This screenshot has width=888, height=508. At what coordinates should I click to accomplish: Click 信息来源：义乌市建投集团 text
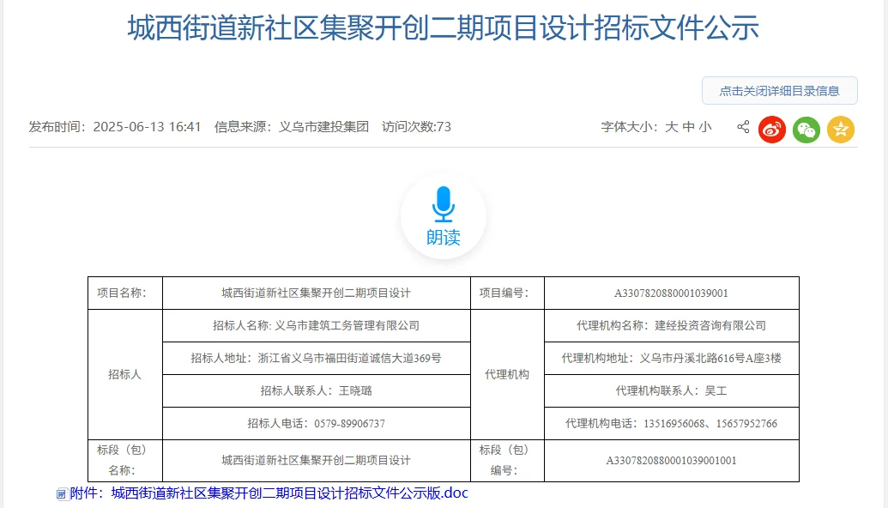coord(291,127)
